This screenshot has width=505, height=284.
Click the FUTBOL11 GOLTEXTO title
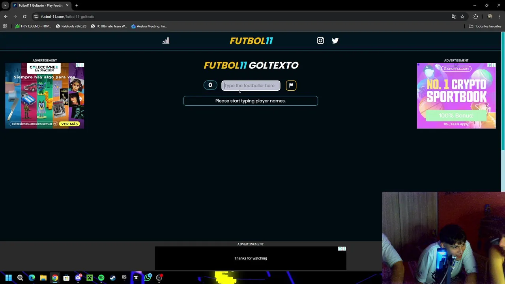coord(251,65)
